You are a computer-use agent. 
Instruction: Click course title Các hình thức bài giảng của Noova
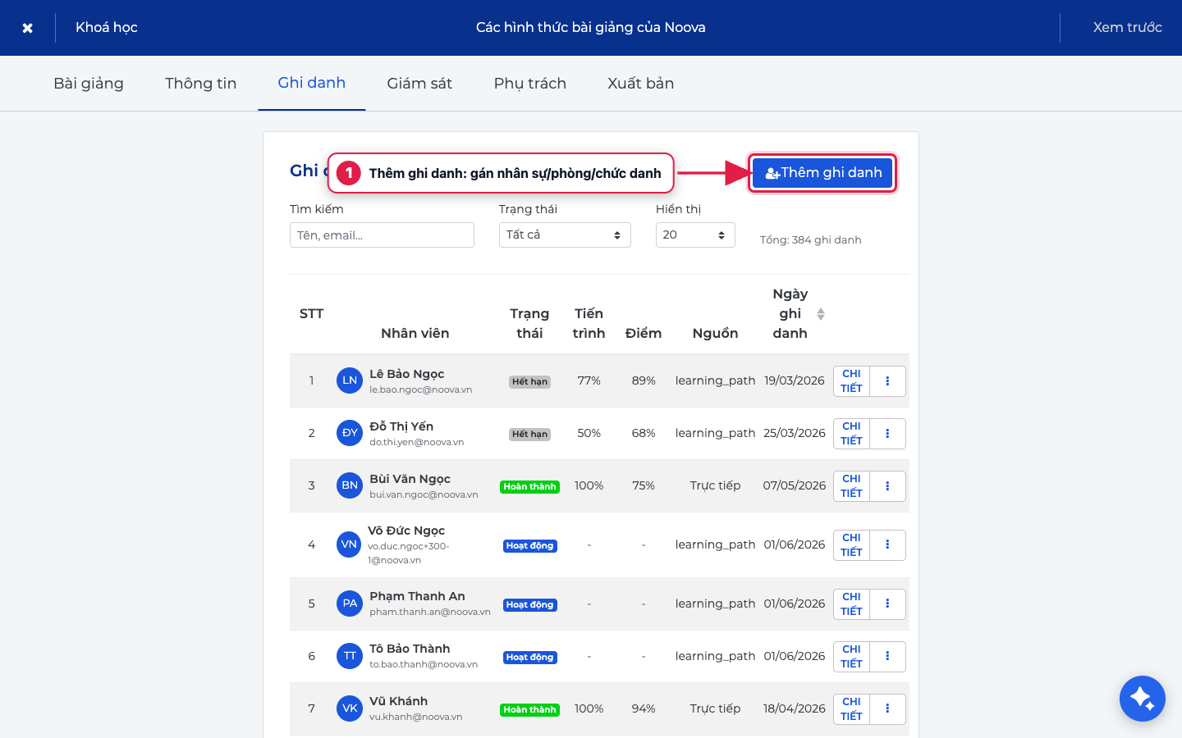(591, 27)
